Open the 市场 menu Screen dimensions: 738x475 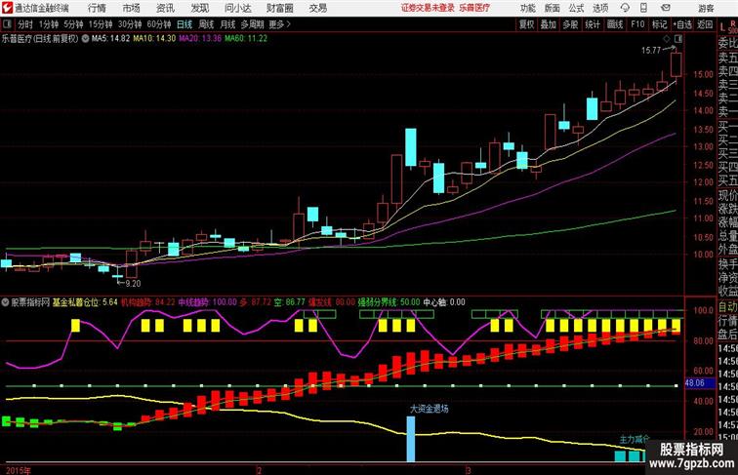[x=131, y=8]
